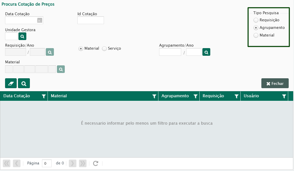The height and width of the screenshot is (171, 294).
Task: Open the Data Cotação calendar picker
Action: 40,21
